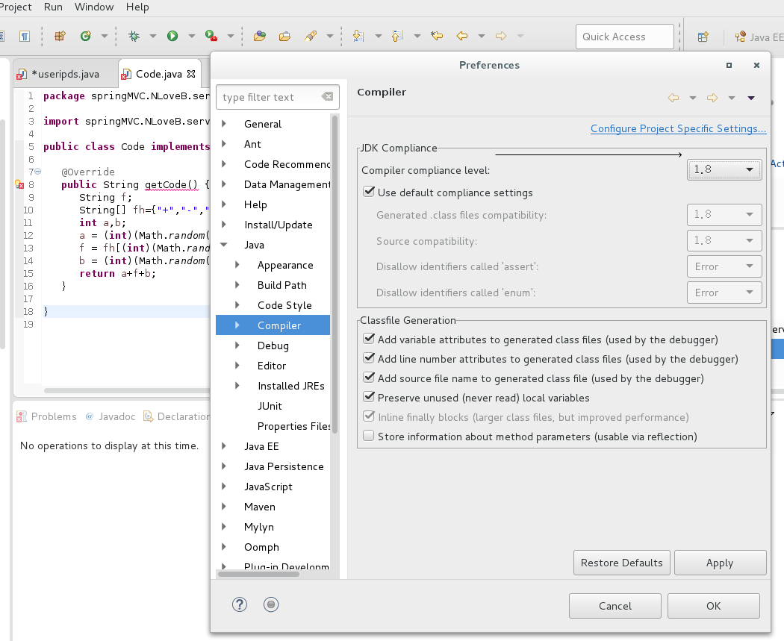
Task: Click Preferences page back arrow icon
Action: (673, 98)
